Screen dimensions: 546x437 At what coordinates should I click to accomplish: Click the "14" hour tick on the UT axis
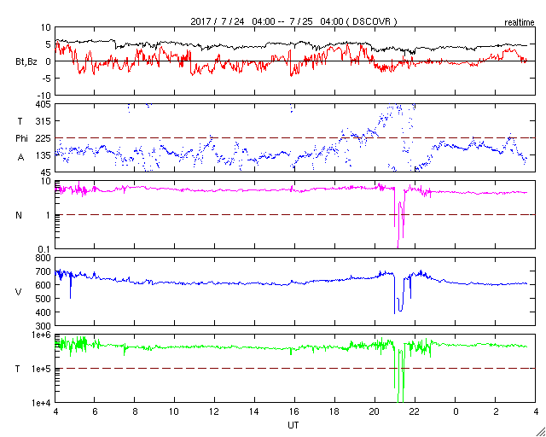coord(254,411)
